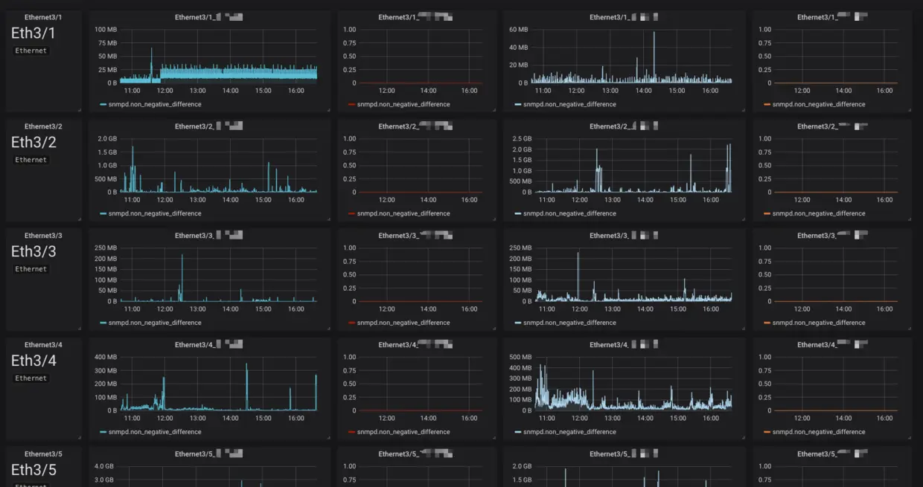This screenshot has width=923, height=487.
Task: Toggle snmpd.non_negative_difference label under Ethernet3/2 red graph
Action: [x=403, y=213]
